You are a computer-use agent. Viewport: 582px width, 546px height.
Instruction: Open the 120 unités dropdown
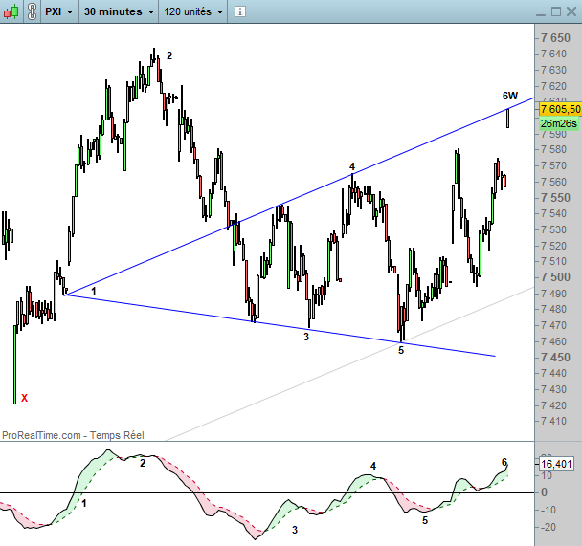(x=193, y=11)
